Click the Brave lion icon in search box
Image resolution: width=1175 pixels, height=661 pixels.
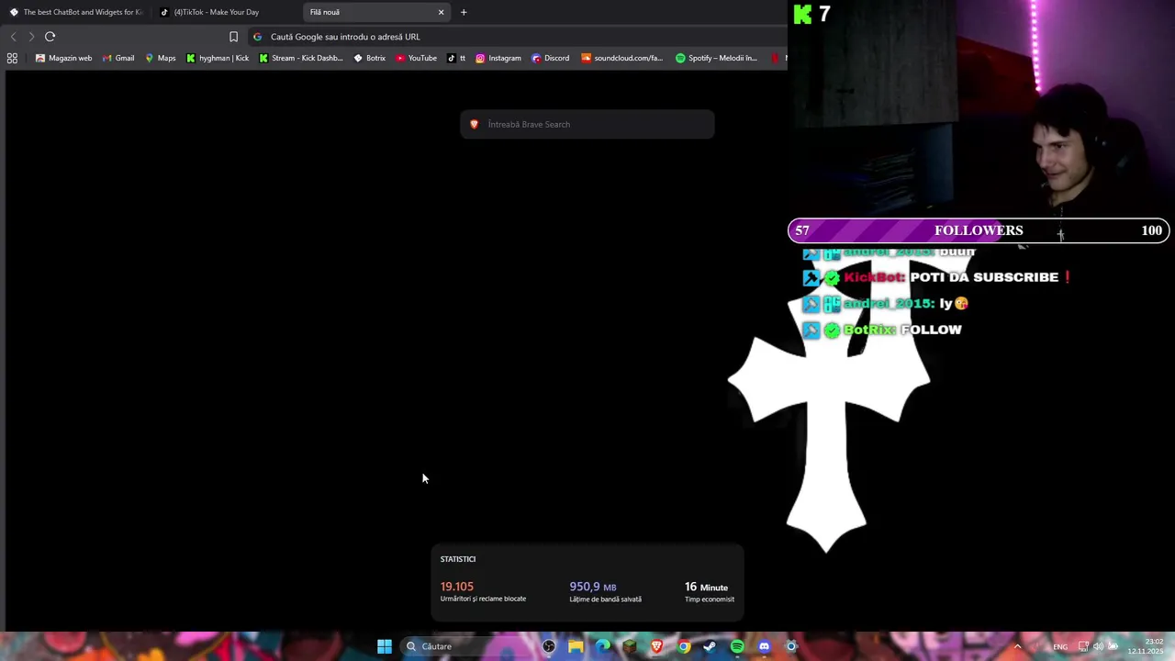point(474,124)
